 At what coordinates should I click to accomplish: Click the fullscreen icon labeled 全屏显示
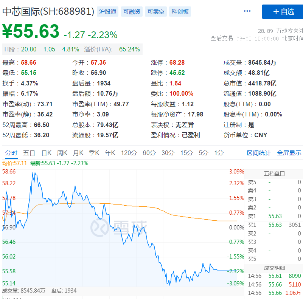tap(288, 153)
